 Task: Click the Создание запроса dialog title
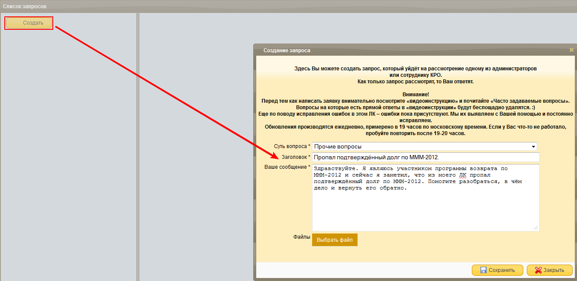pos(287,51)
